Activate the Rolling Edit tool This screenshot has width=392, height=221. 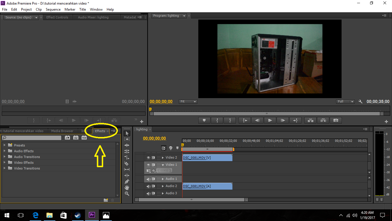127,151
